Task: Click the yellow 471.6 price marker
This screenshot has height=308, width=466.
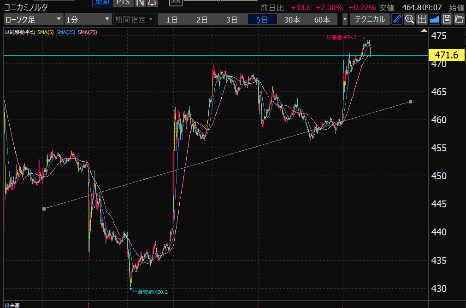Action: [x=446, y=55]
